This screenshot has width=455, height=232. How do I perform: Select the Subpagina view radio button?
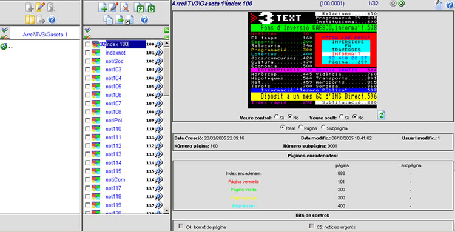(x=323, y=127)
